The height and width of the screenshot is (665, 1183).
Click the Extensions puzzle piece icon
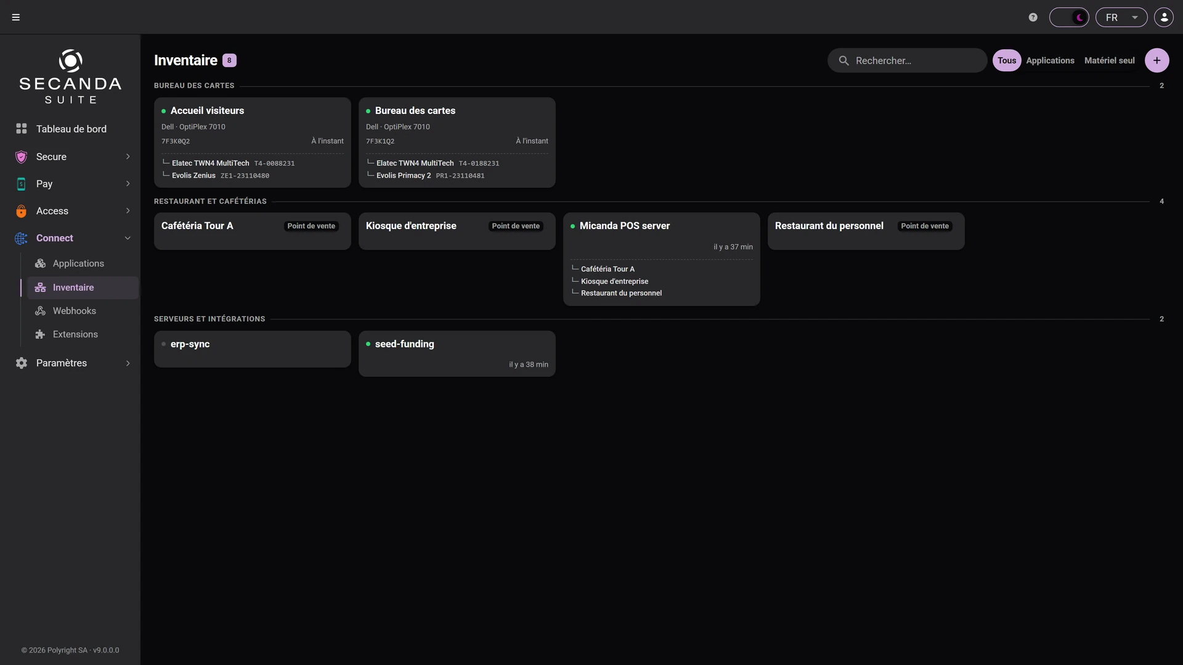(41, 334)
